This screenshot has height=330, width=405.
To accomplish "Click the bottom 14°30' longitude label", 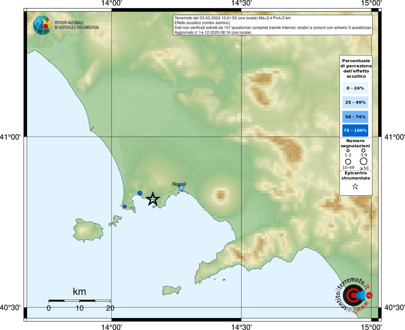I will (241, 327).
